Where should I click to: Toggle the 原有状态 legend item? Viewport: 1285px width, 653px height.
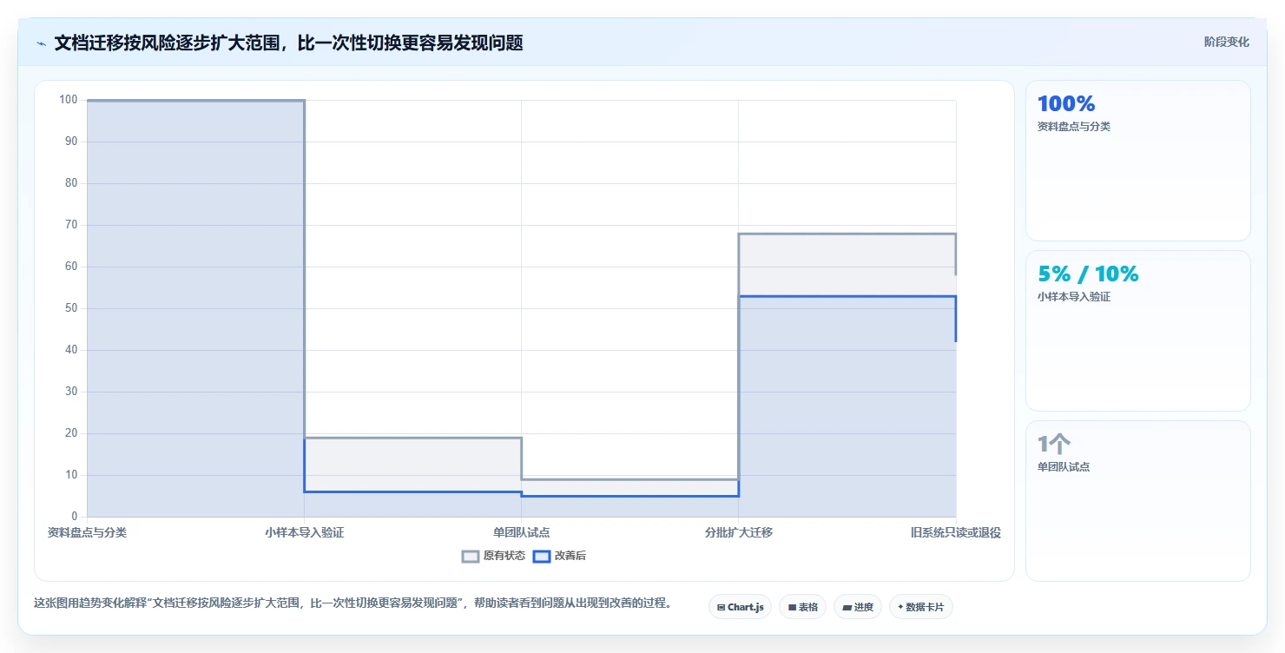coord(493,556)
